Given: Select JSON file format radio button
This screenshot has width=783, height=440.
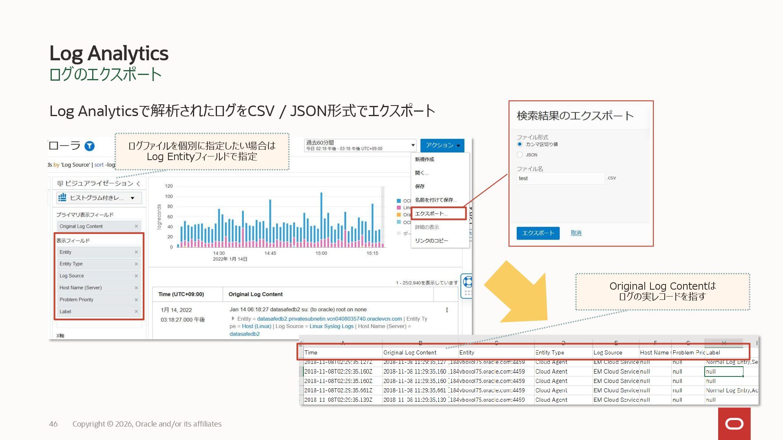Looking at the screenshot, I should [x=520, y=155].
